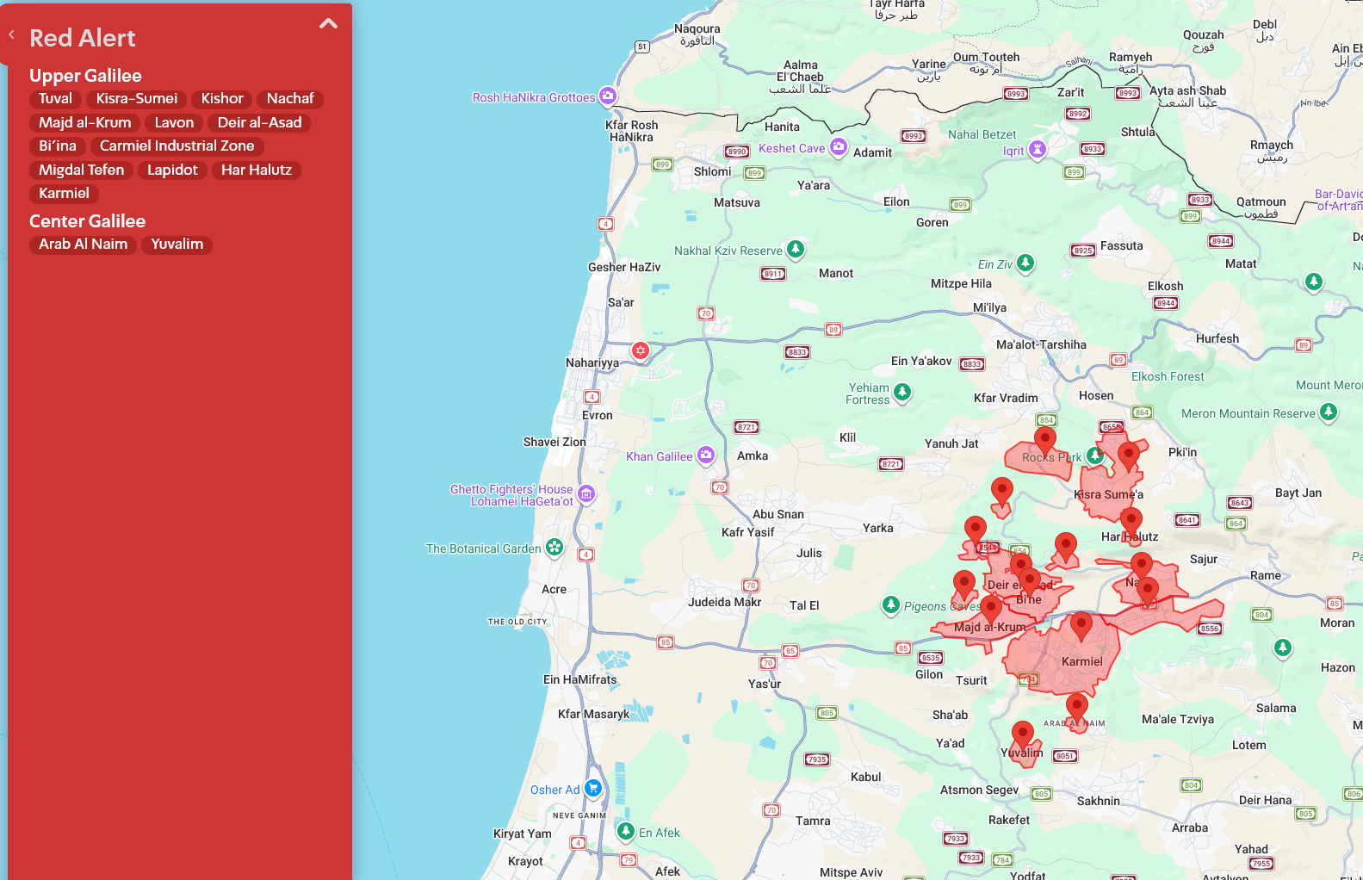Screen dimensions: 1363x880
Task: Select the Karmiel chip in the alert list
Action: pyautogui.click(x=64, y=194)
